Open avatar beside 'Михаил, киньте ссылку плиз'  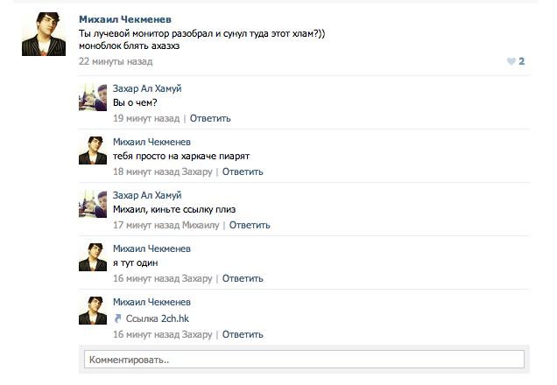93,204
